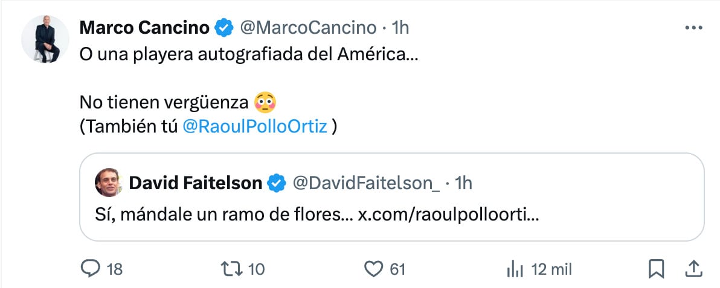The width and height of the screenshot is (720, 288).
Task: Click the Marco Cancino display name
Action: click(x=144, y=27)
